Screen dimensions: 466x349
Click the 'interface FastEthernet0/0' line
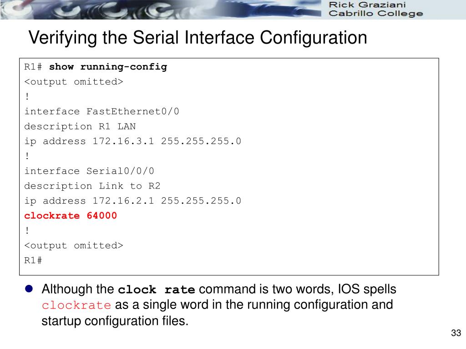(x=101, y=111)
